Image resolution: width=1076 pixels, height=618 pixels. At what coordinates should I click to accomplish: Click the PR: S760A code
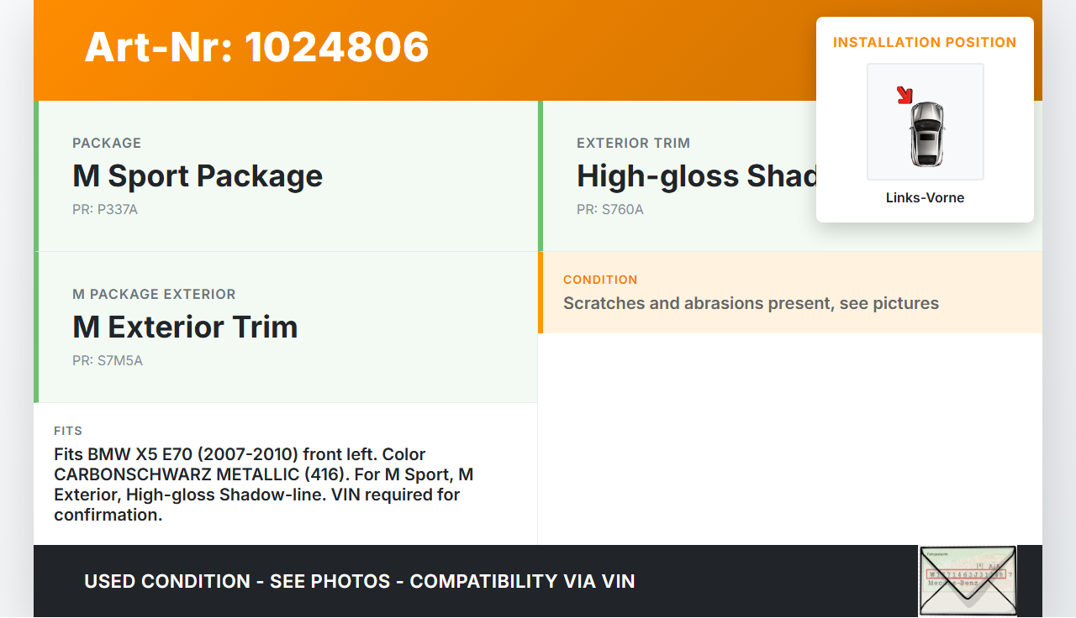610,210
